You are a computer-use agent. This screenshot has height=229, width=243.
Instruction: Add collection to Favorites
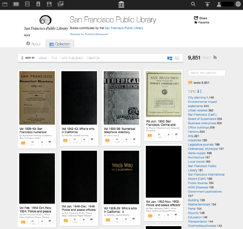202,23
